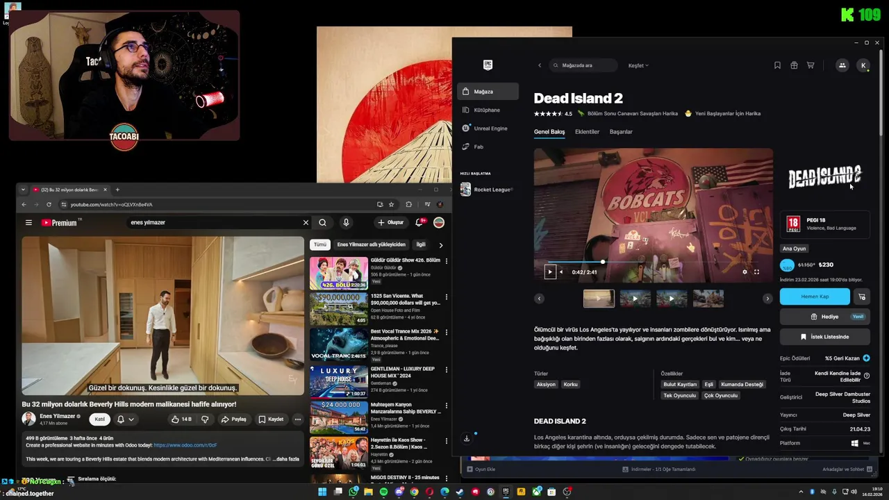Mute the trailer volume icon

tap(561, 272)
